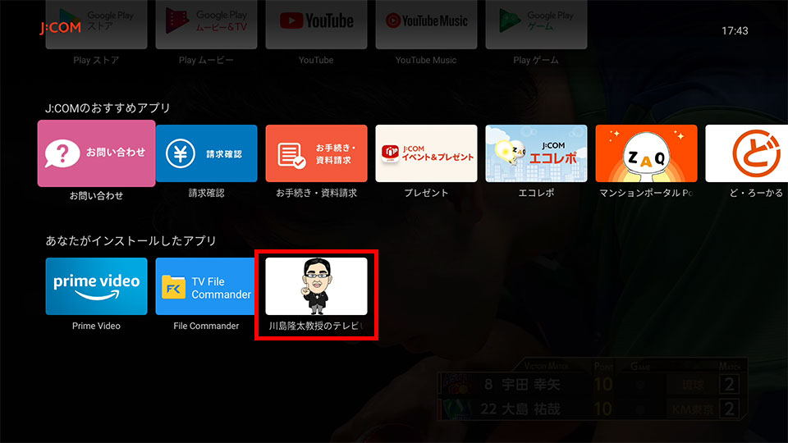788x443 pixels.
Task: Click 'お手続き・資料請求' caption below tile
Action: click(316, 193)
